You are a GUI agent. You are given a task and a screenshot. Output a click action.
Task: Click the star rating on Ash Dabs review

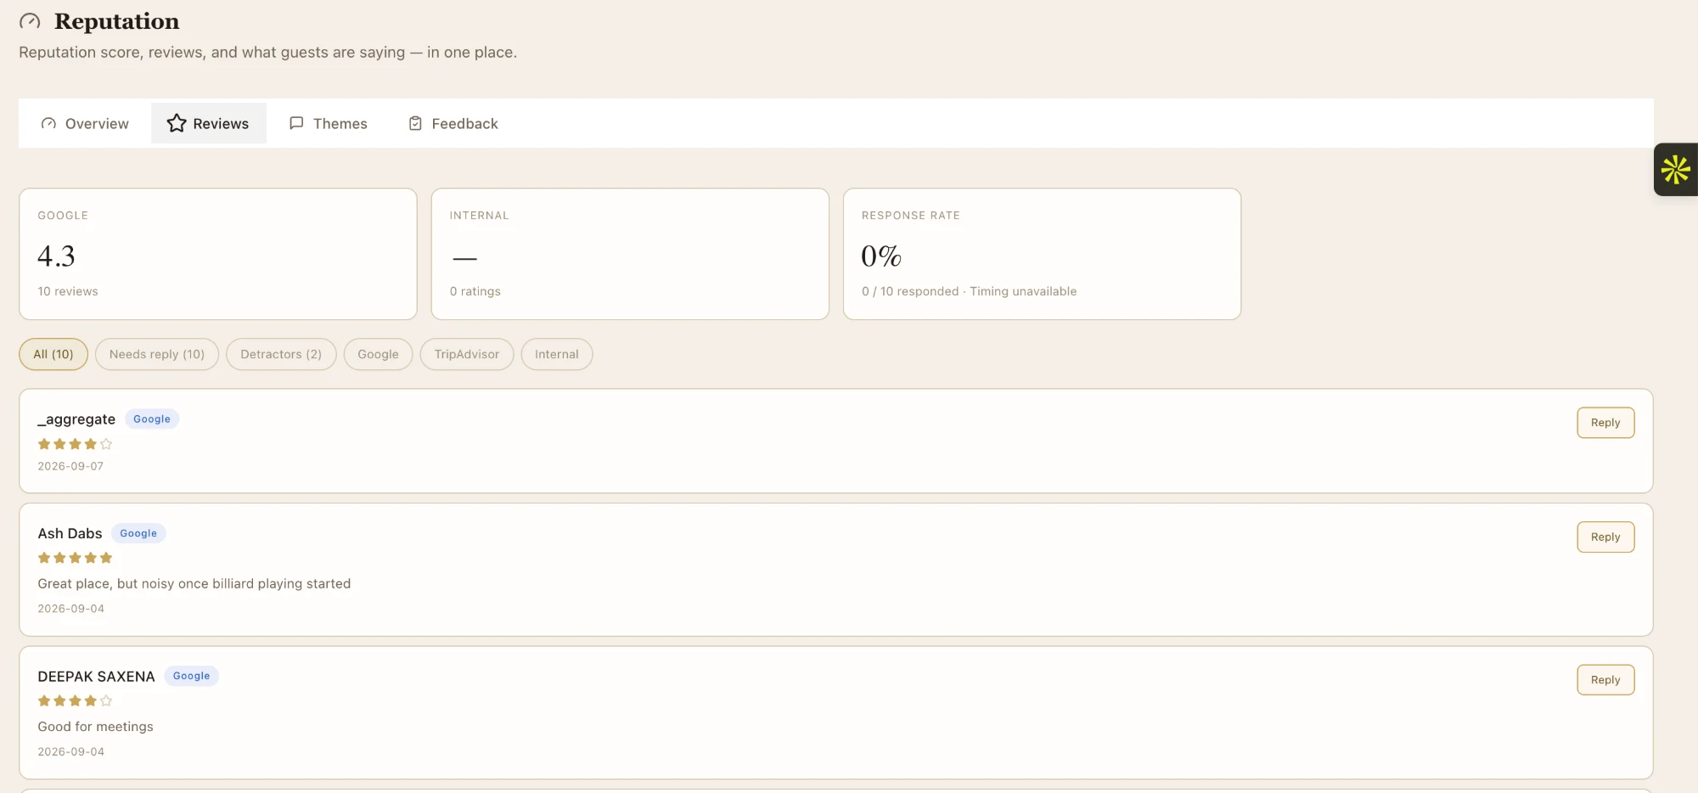[75, 558]
